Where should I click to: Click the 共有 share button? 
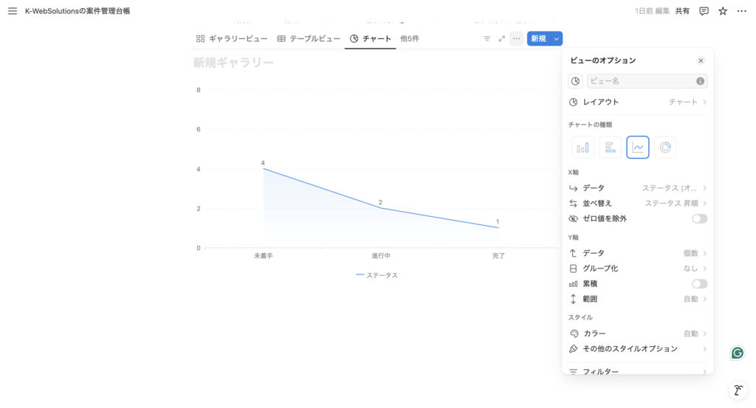point(682,11)
